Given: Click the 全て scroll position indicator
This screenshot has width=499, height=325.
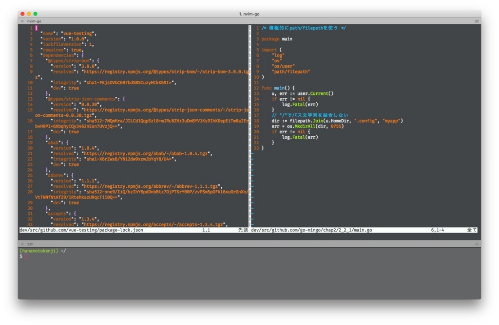Looking at the screenshot, I should click(x=472, y=230).
